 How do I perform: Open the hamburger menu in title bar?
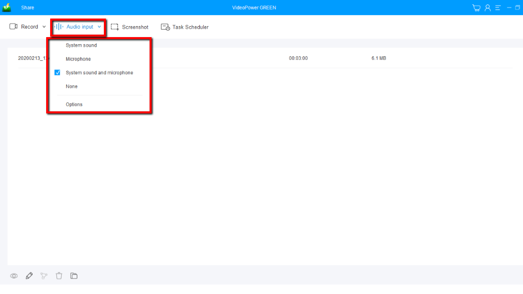tap(498, 8)
